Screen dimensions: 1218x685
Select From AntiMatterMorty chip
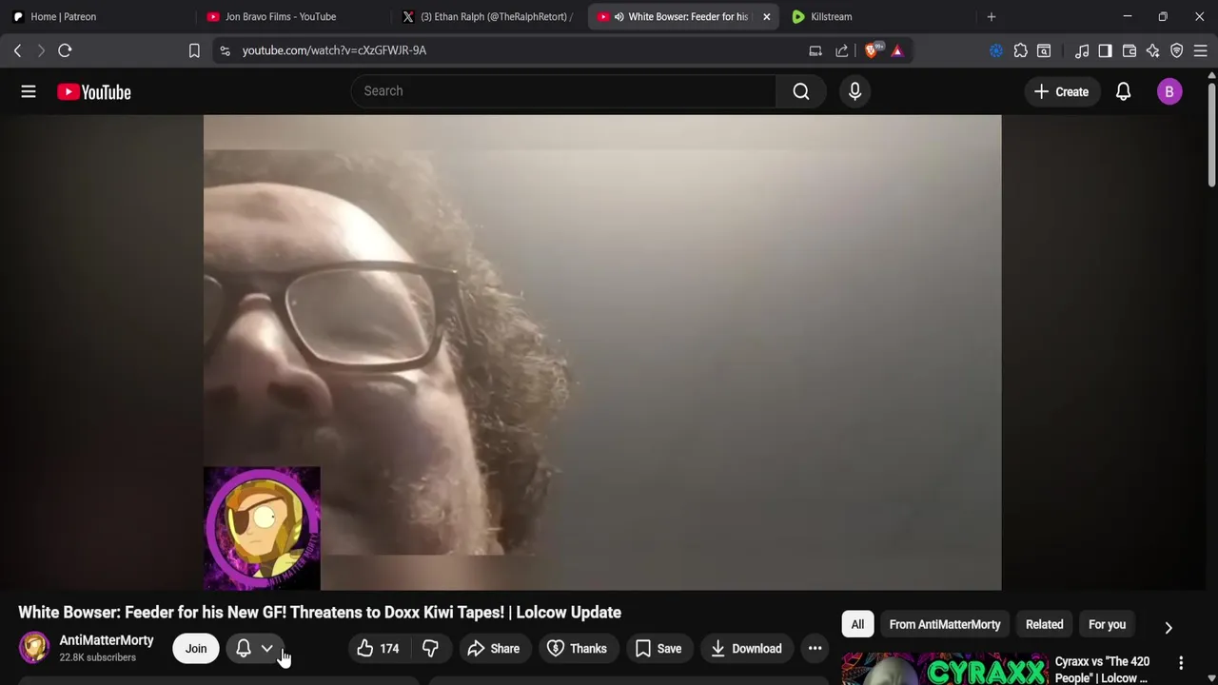[x=945, y=625]
